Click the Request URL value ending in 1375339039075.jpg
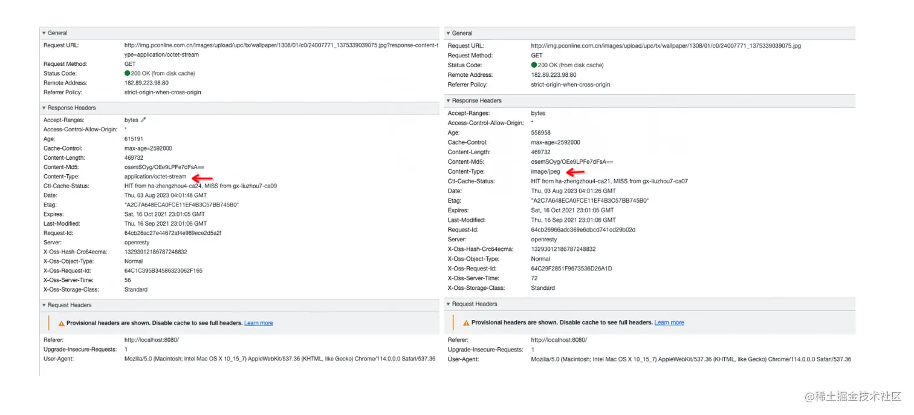This screenshot has width=914, height=415. [666, 45]
